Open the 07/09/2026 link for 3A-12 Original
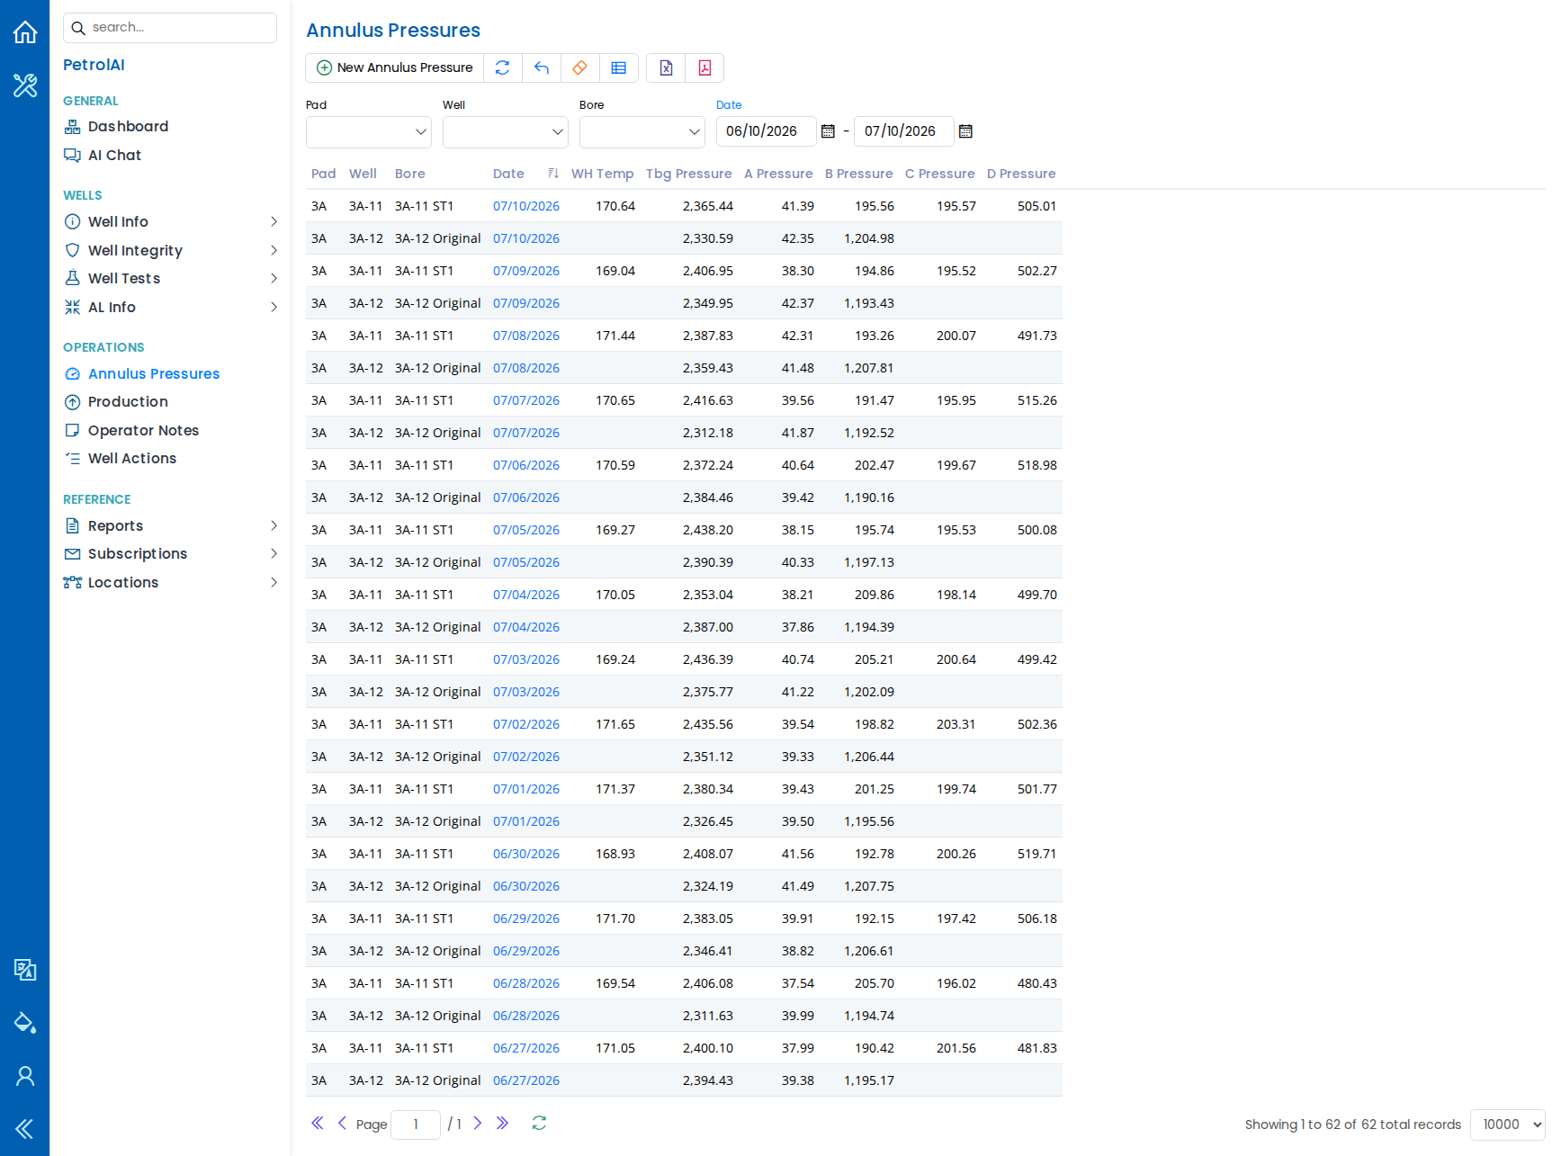This screenshot has width=1561, height=1156. point(526,303)
